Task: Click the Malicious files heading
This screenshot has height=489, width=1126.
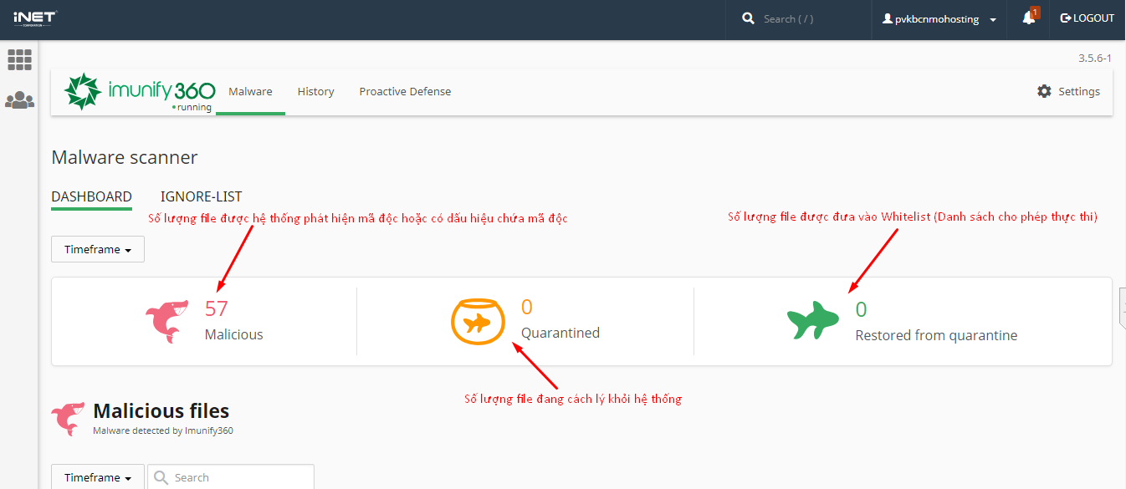Action: 161,410
